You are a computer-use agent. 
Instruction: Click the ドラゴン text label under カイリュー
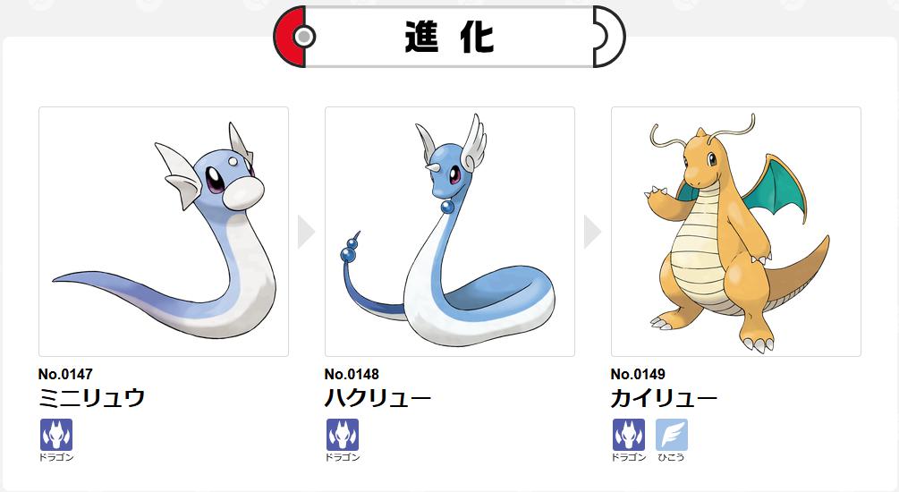click(628, 458)
